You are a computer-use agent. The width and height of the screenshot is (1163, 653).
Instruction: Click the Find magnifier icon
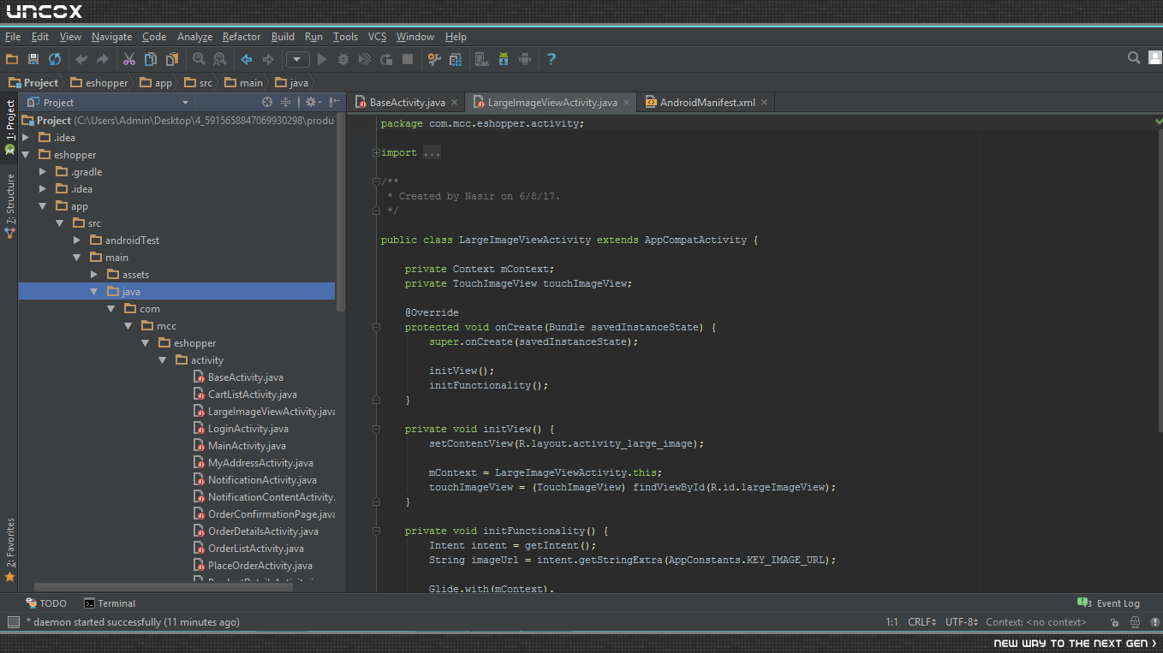click(199, 59)
